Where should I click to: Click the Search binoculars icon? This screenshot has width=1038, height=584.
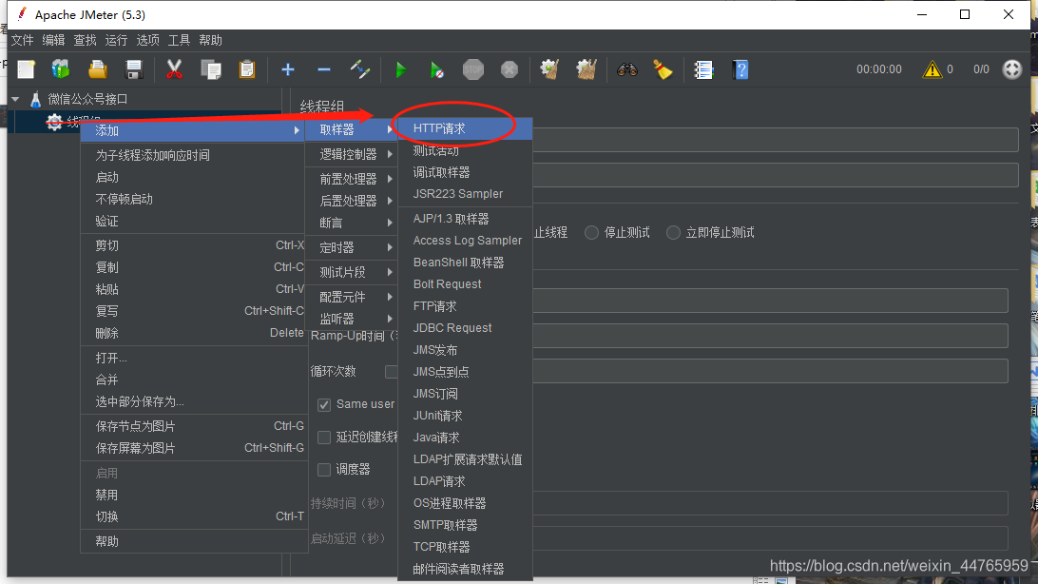click(627, 69)
